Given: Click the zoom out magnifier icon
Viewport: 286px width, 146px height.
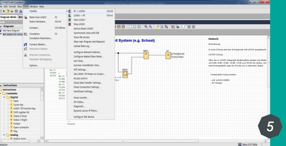Looking at the screenshot, I should point(150,26).
